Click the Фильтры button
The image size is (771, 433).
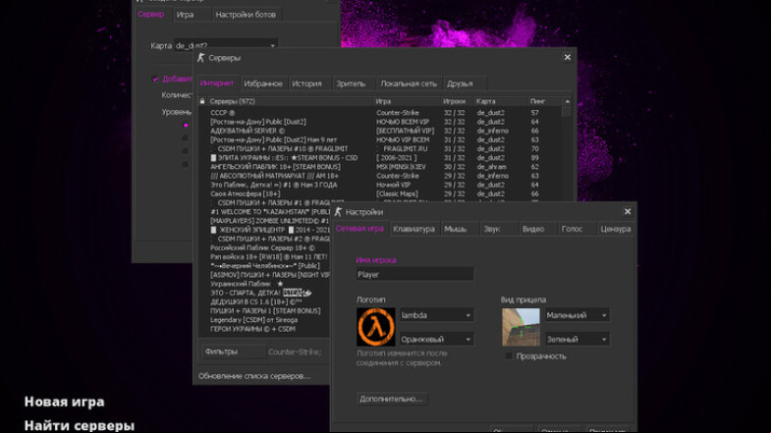point(234,352)
